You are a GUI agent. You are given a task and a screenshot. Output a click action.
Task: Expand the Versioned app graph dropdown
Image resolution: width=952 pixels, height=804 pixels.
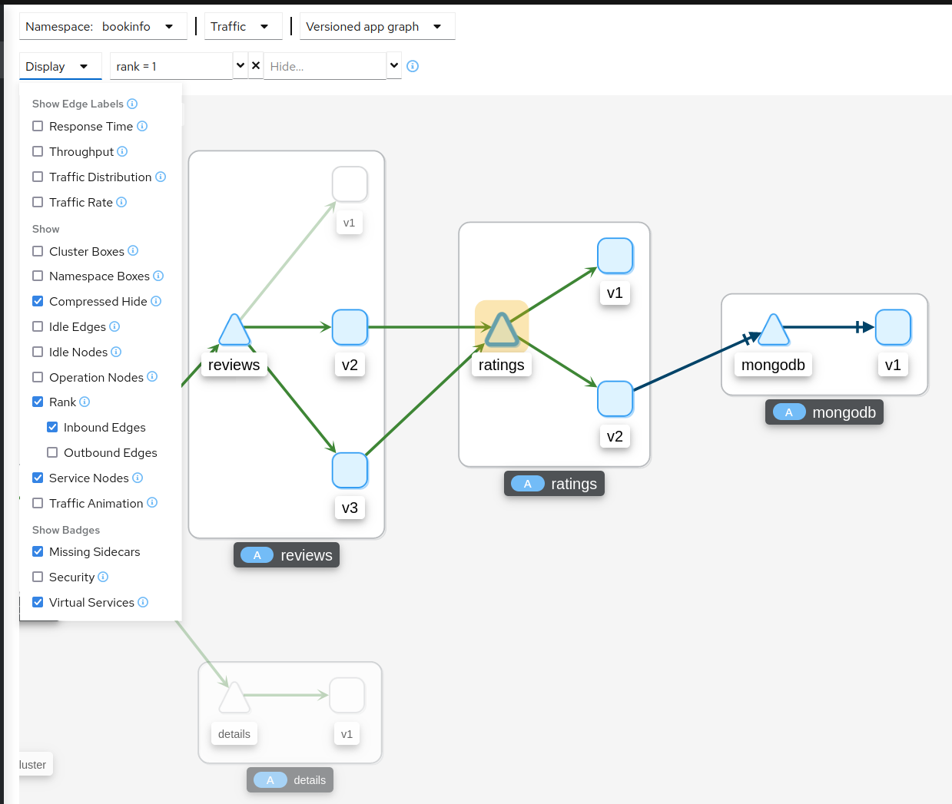click(376, 27)
